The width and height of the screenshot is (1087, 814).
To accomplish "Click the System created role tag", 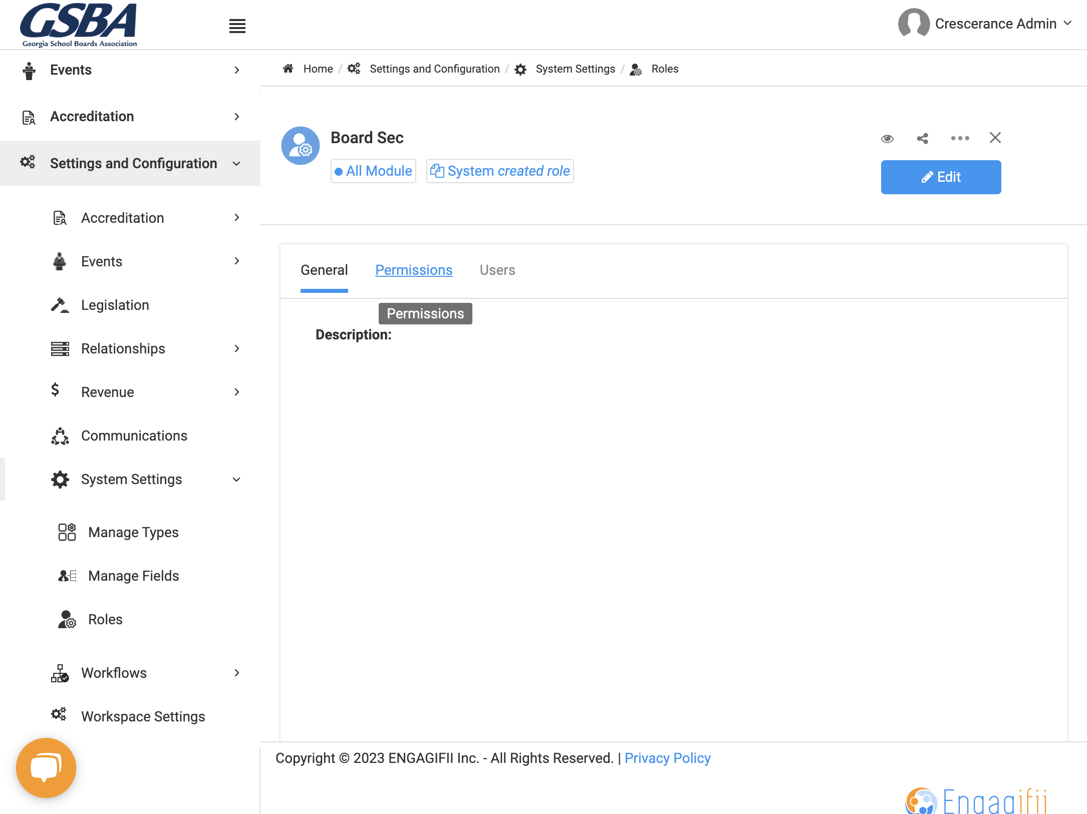I will coord(500,171).
